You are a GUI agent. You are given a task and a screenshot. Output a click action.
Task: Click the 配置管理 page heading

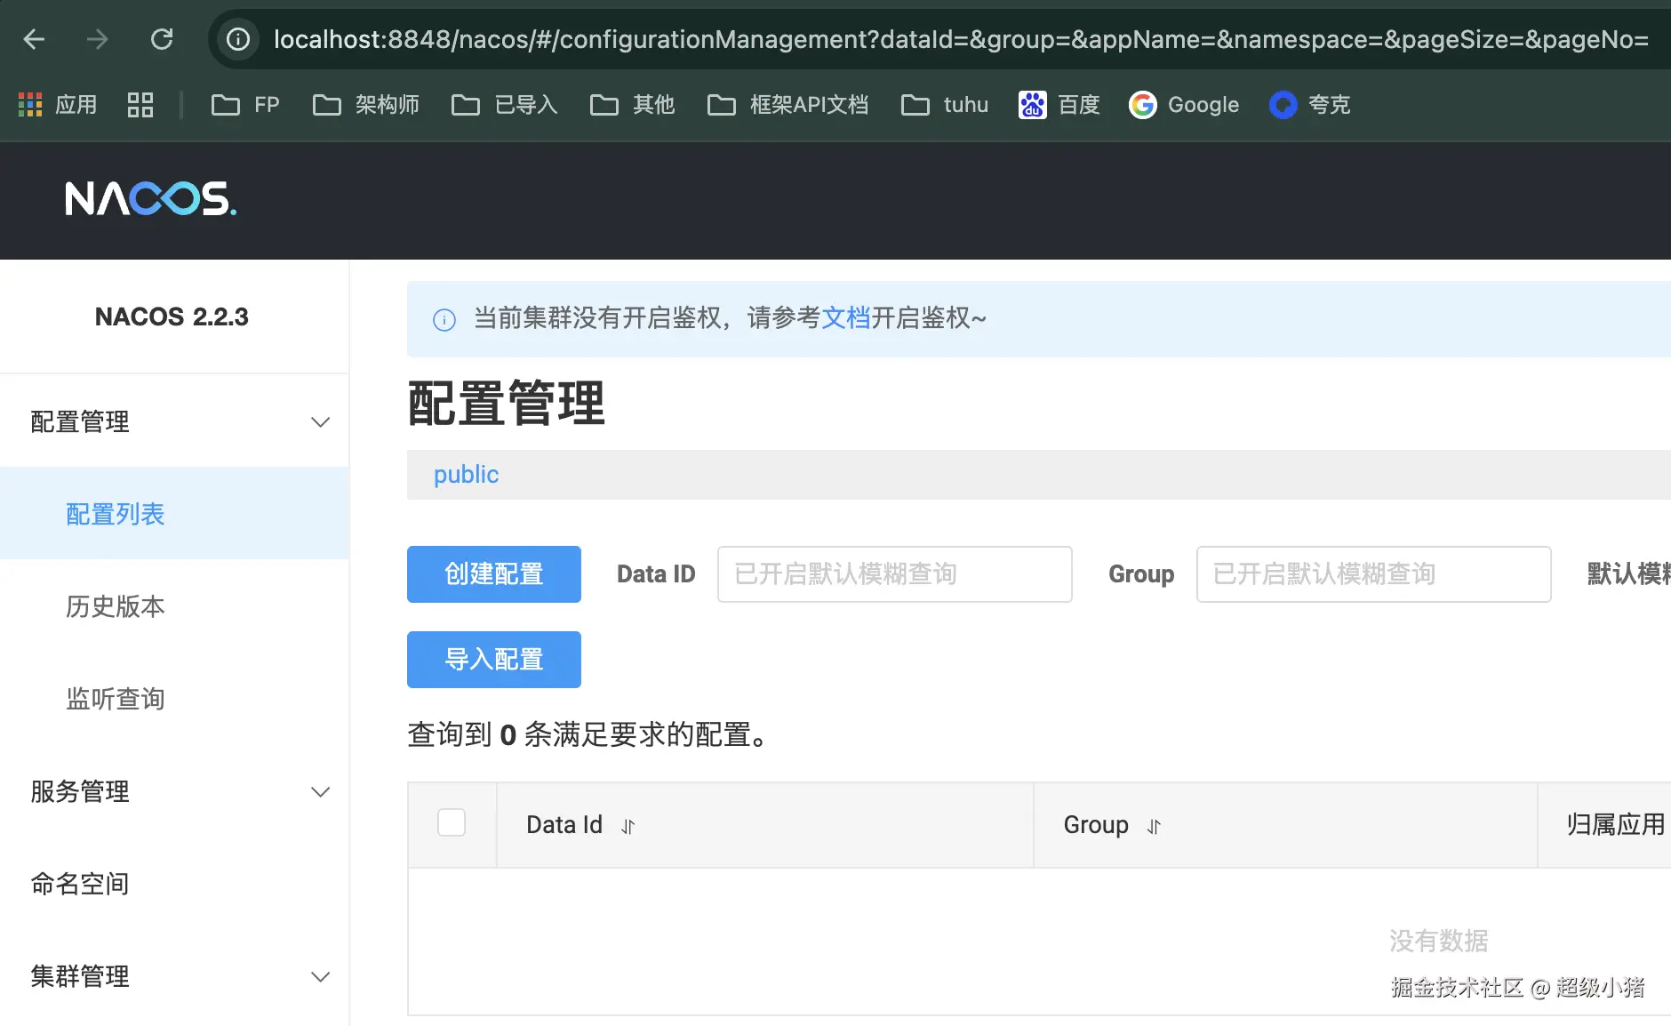[x=507, y=404]
